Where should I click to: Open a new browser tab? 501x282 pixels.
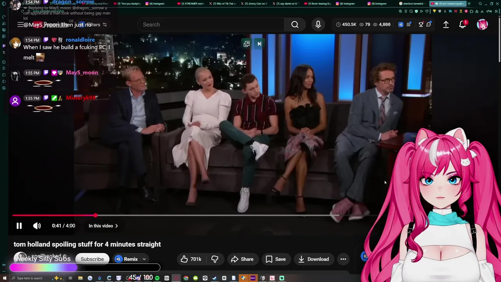coord(469,4)
